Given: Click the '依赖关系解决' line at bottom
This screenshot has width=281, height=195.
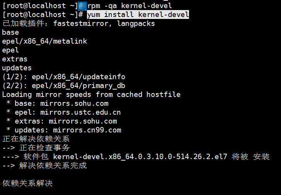Looking at the screenshot, I should [x=27, y=183].
